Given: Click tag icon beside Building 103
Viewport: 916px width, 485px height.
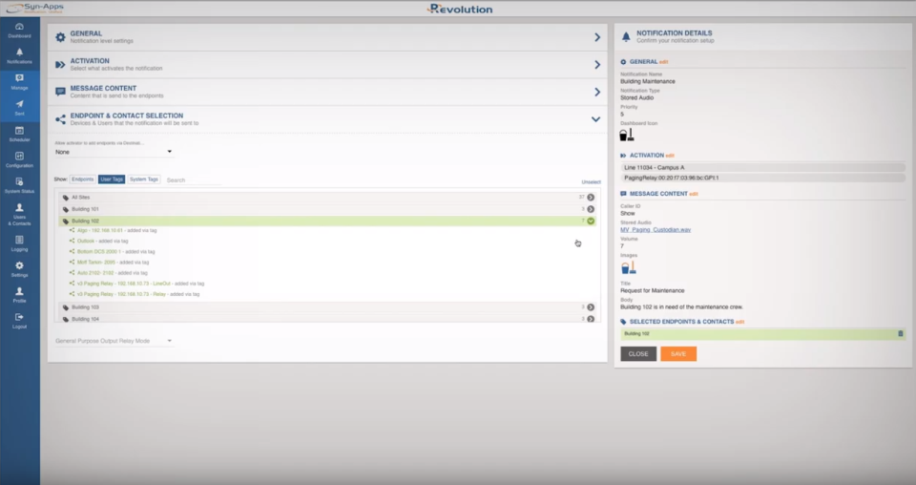Looking at the screenshot, I should [66, 307].
